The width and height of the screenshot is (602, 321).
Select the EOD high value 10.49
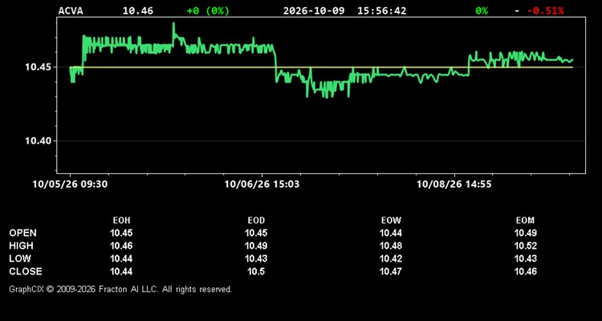[x=256, y=246]
